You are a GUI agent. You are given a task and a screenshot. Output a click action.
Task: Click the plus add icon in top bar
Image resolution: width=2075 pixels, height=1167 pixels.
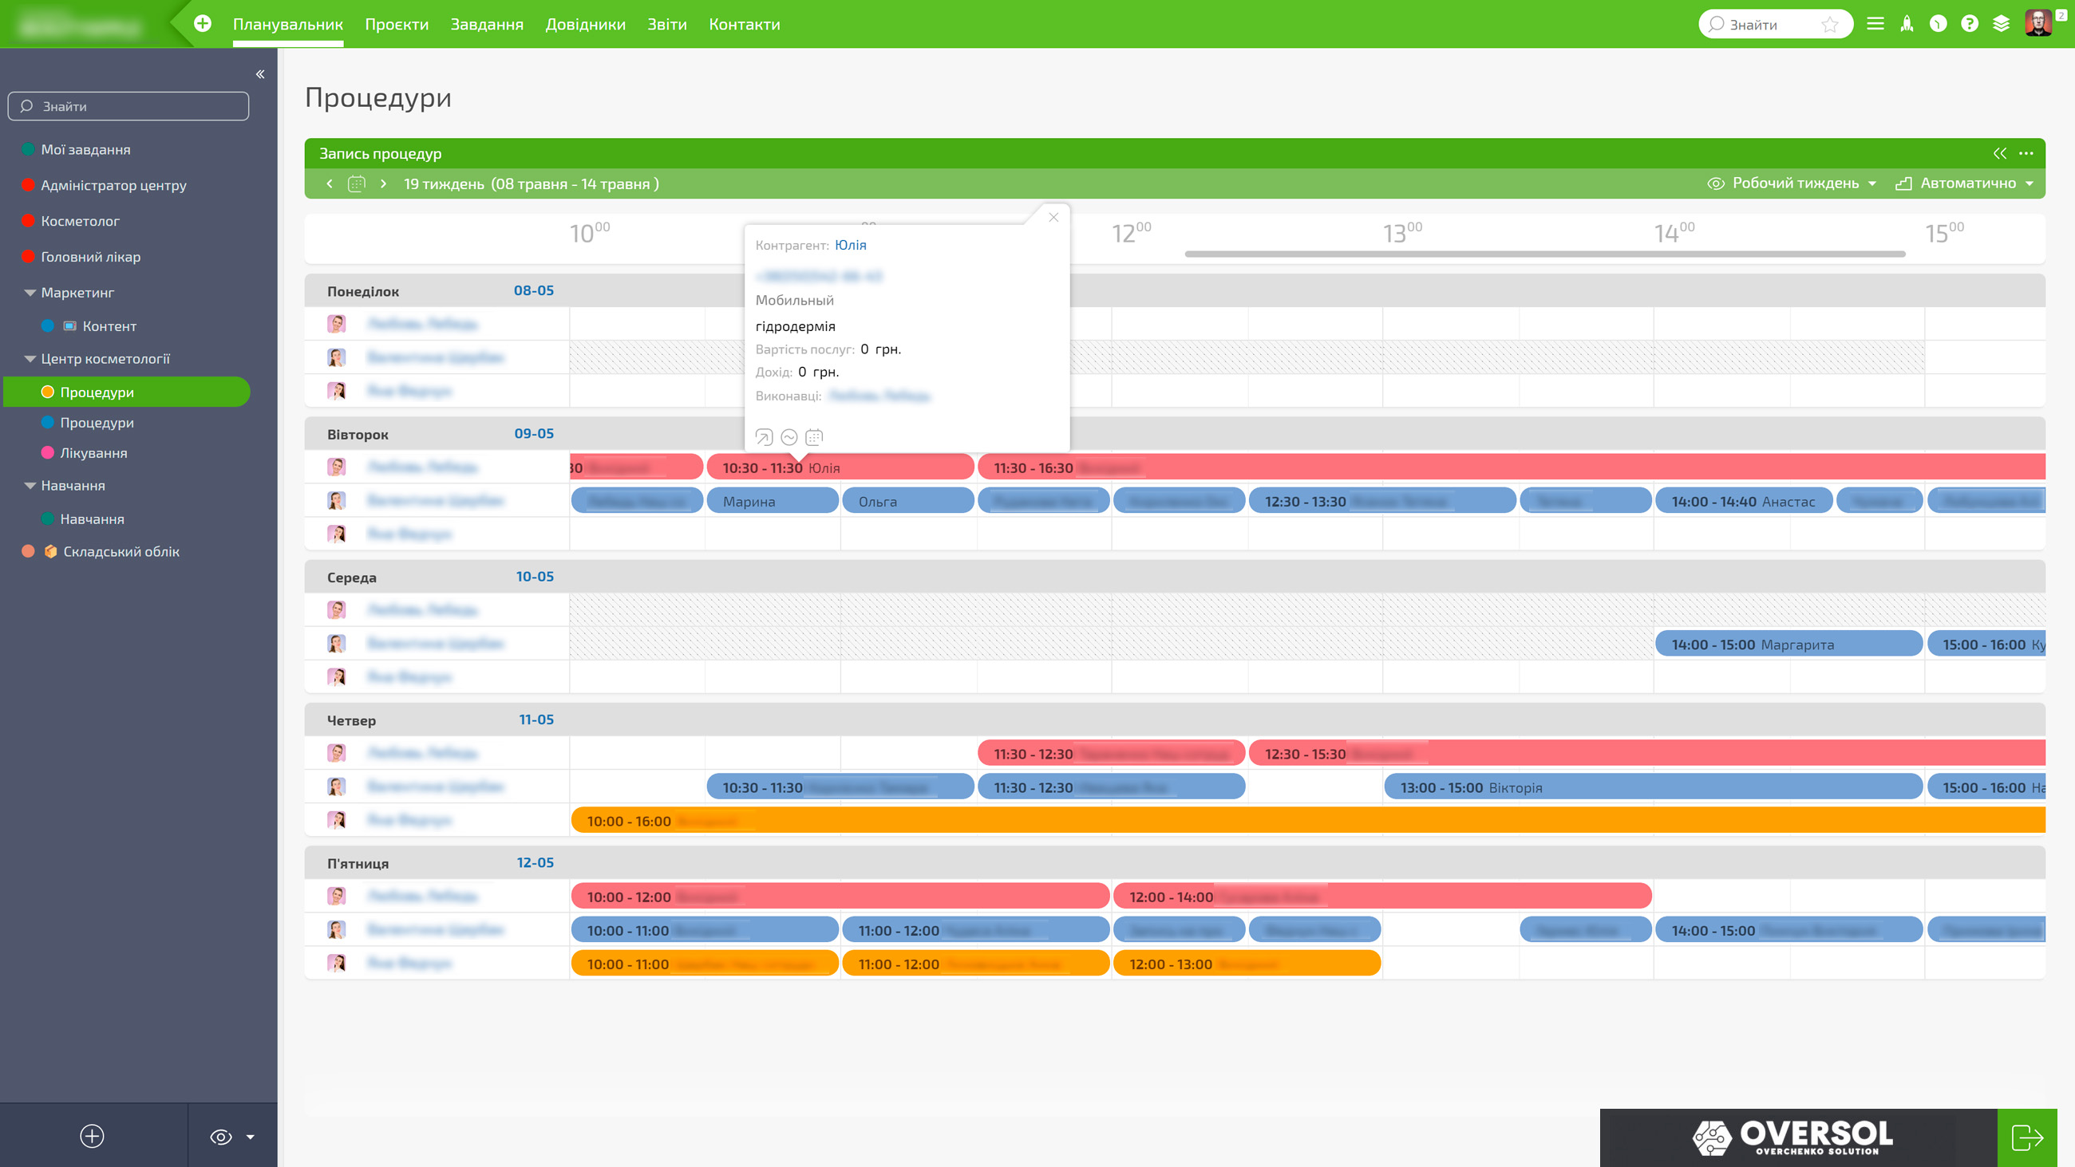pos(203,24)
